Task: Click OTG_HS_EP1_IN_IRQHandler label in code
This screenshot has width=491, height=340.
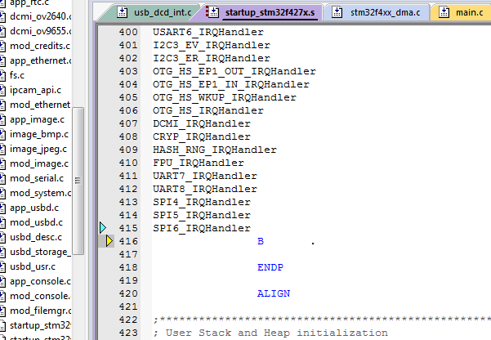Action: click(x=231, y=84)
